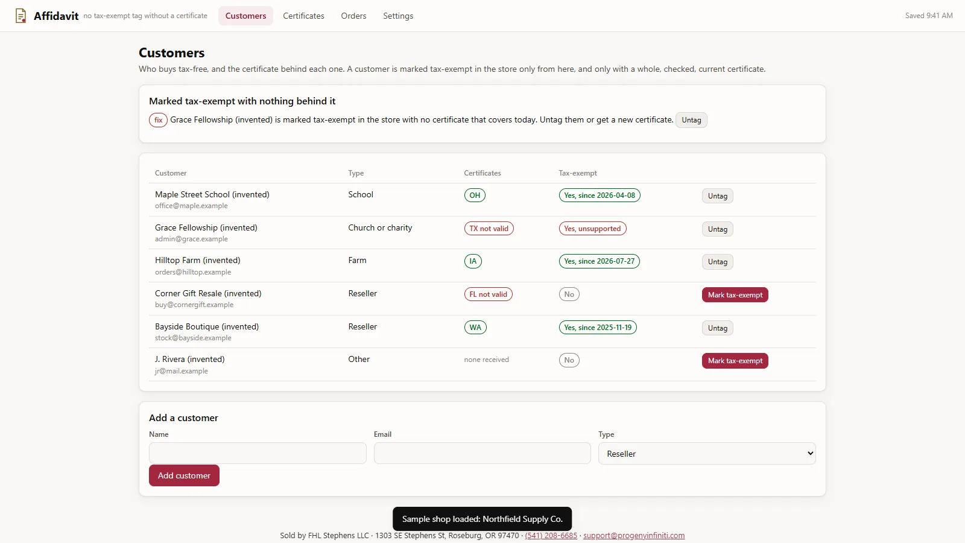The width and height of the screenshot is (965, 543).
Task: Click the WA certificate badge
Action: 475,328
